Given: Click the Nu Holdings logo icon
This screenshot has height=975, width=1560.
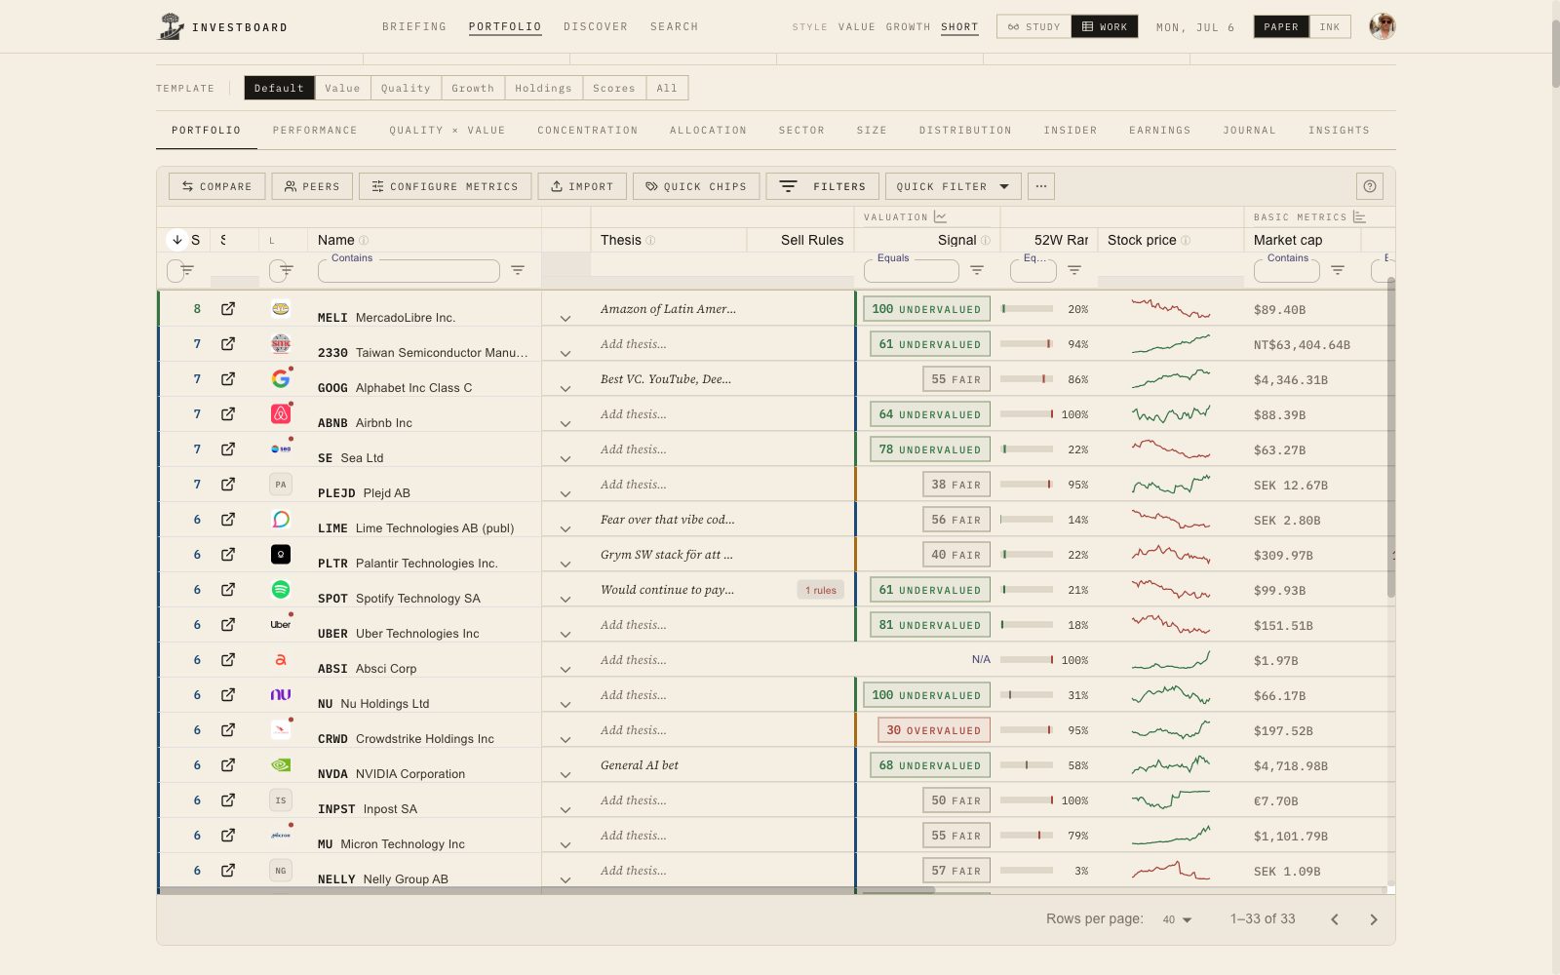Looking at the screenshot, I should tap(281, 694).
